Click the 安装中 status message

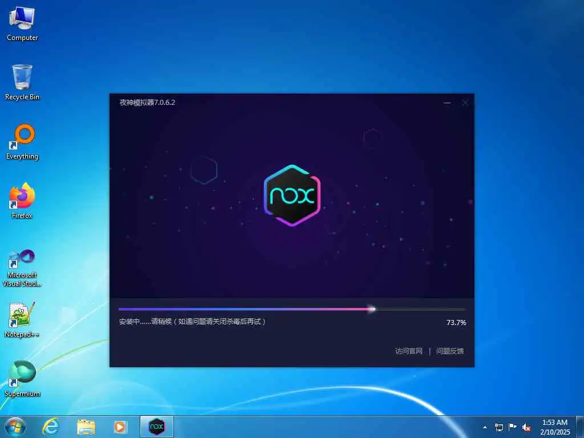[x=192, y=322]
